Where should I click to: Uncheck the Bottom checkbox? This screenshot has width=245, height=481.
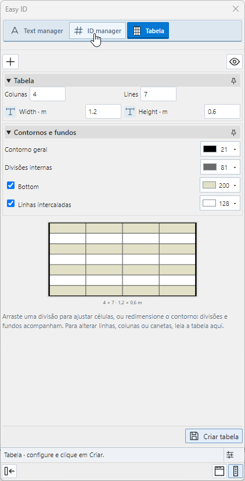pyautogui.click(x=10, y=186)
